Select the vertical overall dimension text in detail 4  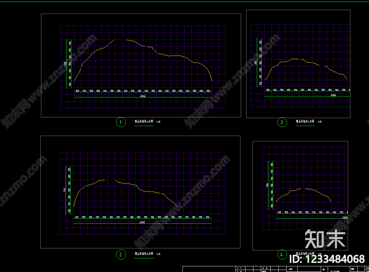point(267,185)
